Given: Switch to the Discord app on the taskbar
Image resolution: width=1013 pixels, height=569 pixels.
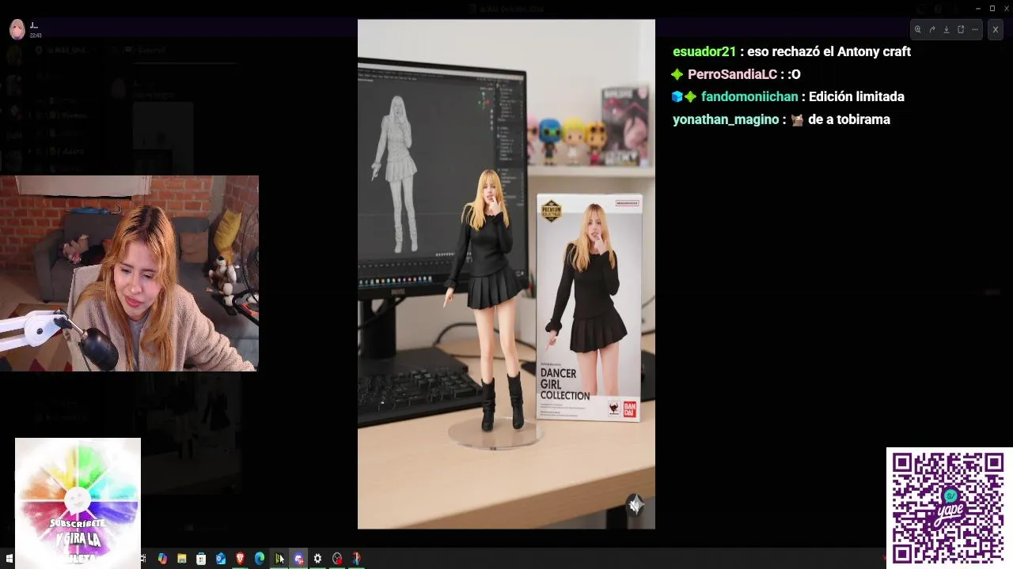Looking at the screenshot, I should [298, 559].
